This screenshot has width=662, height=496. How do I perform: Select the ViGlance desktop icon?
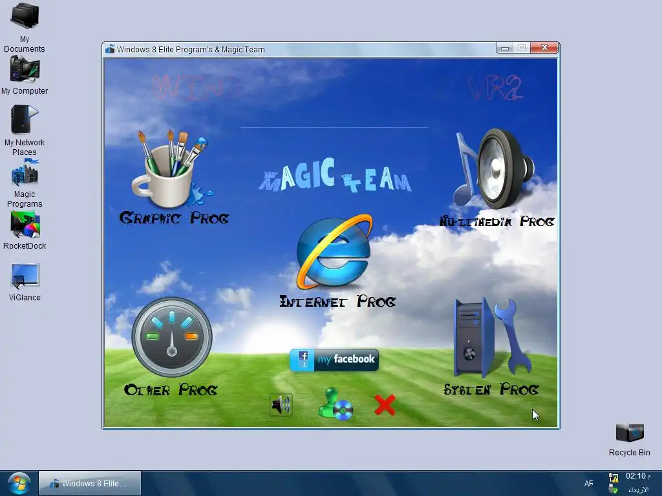25,282
